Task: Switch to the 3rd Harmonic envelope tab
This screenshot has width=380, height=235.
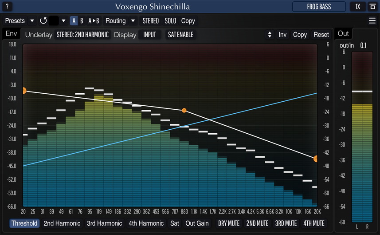Action: pos(104,223)
